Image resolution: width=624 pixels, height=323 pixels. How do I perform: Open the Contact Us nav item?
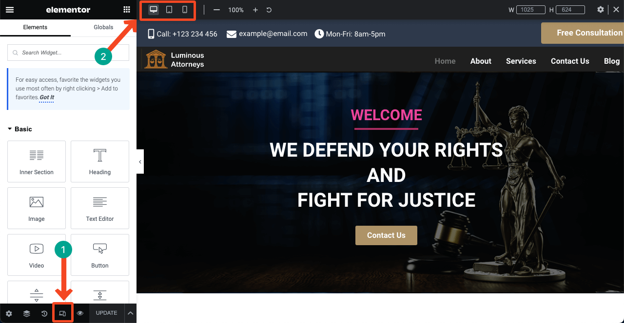click(570, 61)
